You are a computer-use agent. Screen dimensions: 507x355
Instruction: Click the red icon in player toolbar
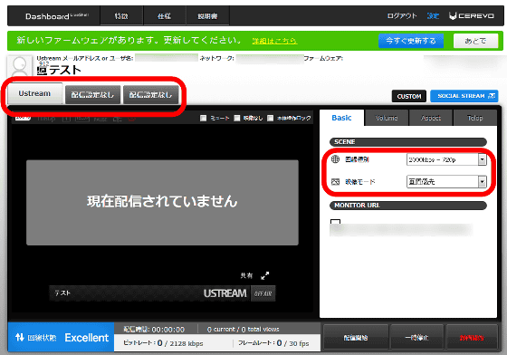coord(131,119)
